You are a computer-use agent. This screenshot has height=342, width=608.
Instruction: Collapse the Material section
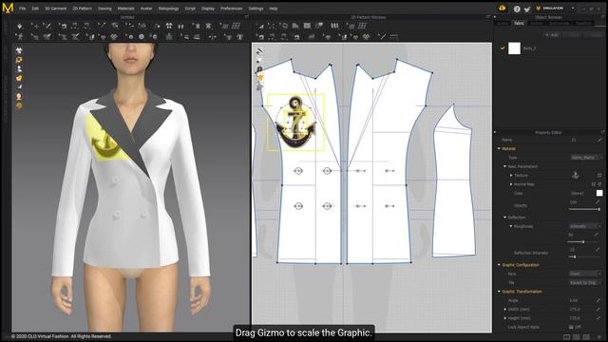[499, 148]
